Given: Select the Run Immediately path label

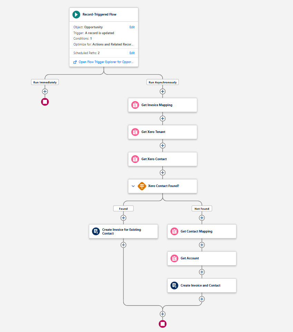Looking at the screenshot, I should tap(45, 82).
